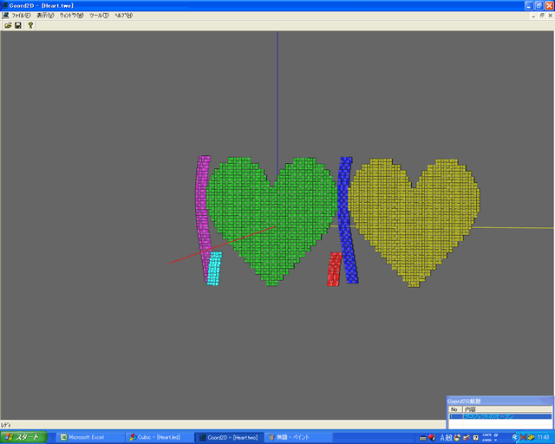The image size is (555, 444).
Task: Switch to Microsoft Excel in taskbar
Action: tap(87, 437)
